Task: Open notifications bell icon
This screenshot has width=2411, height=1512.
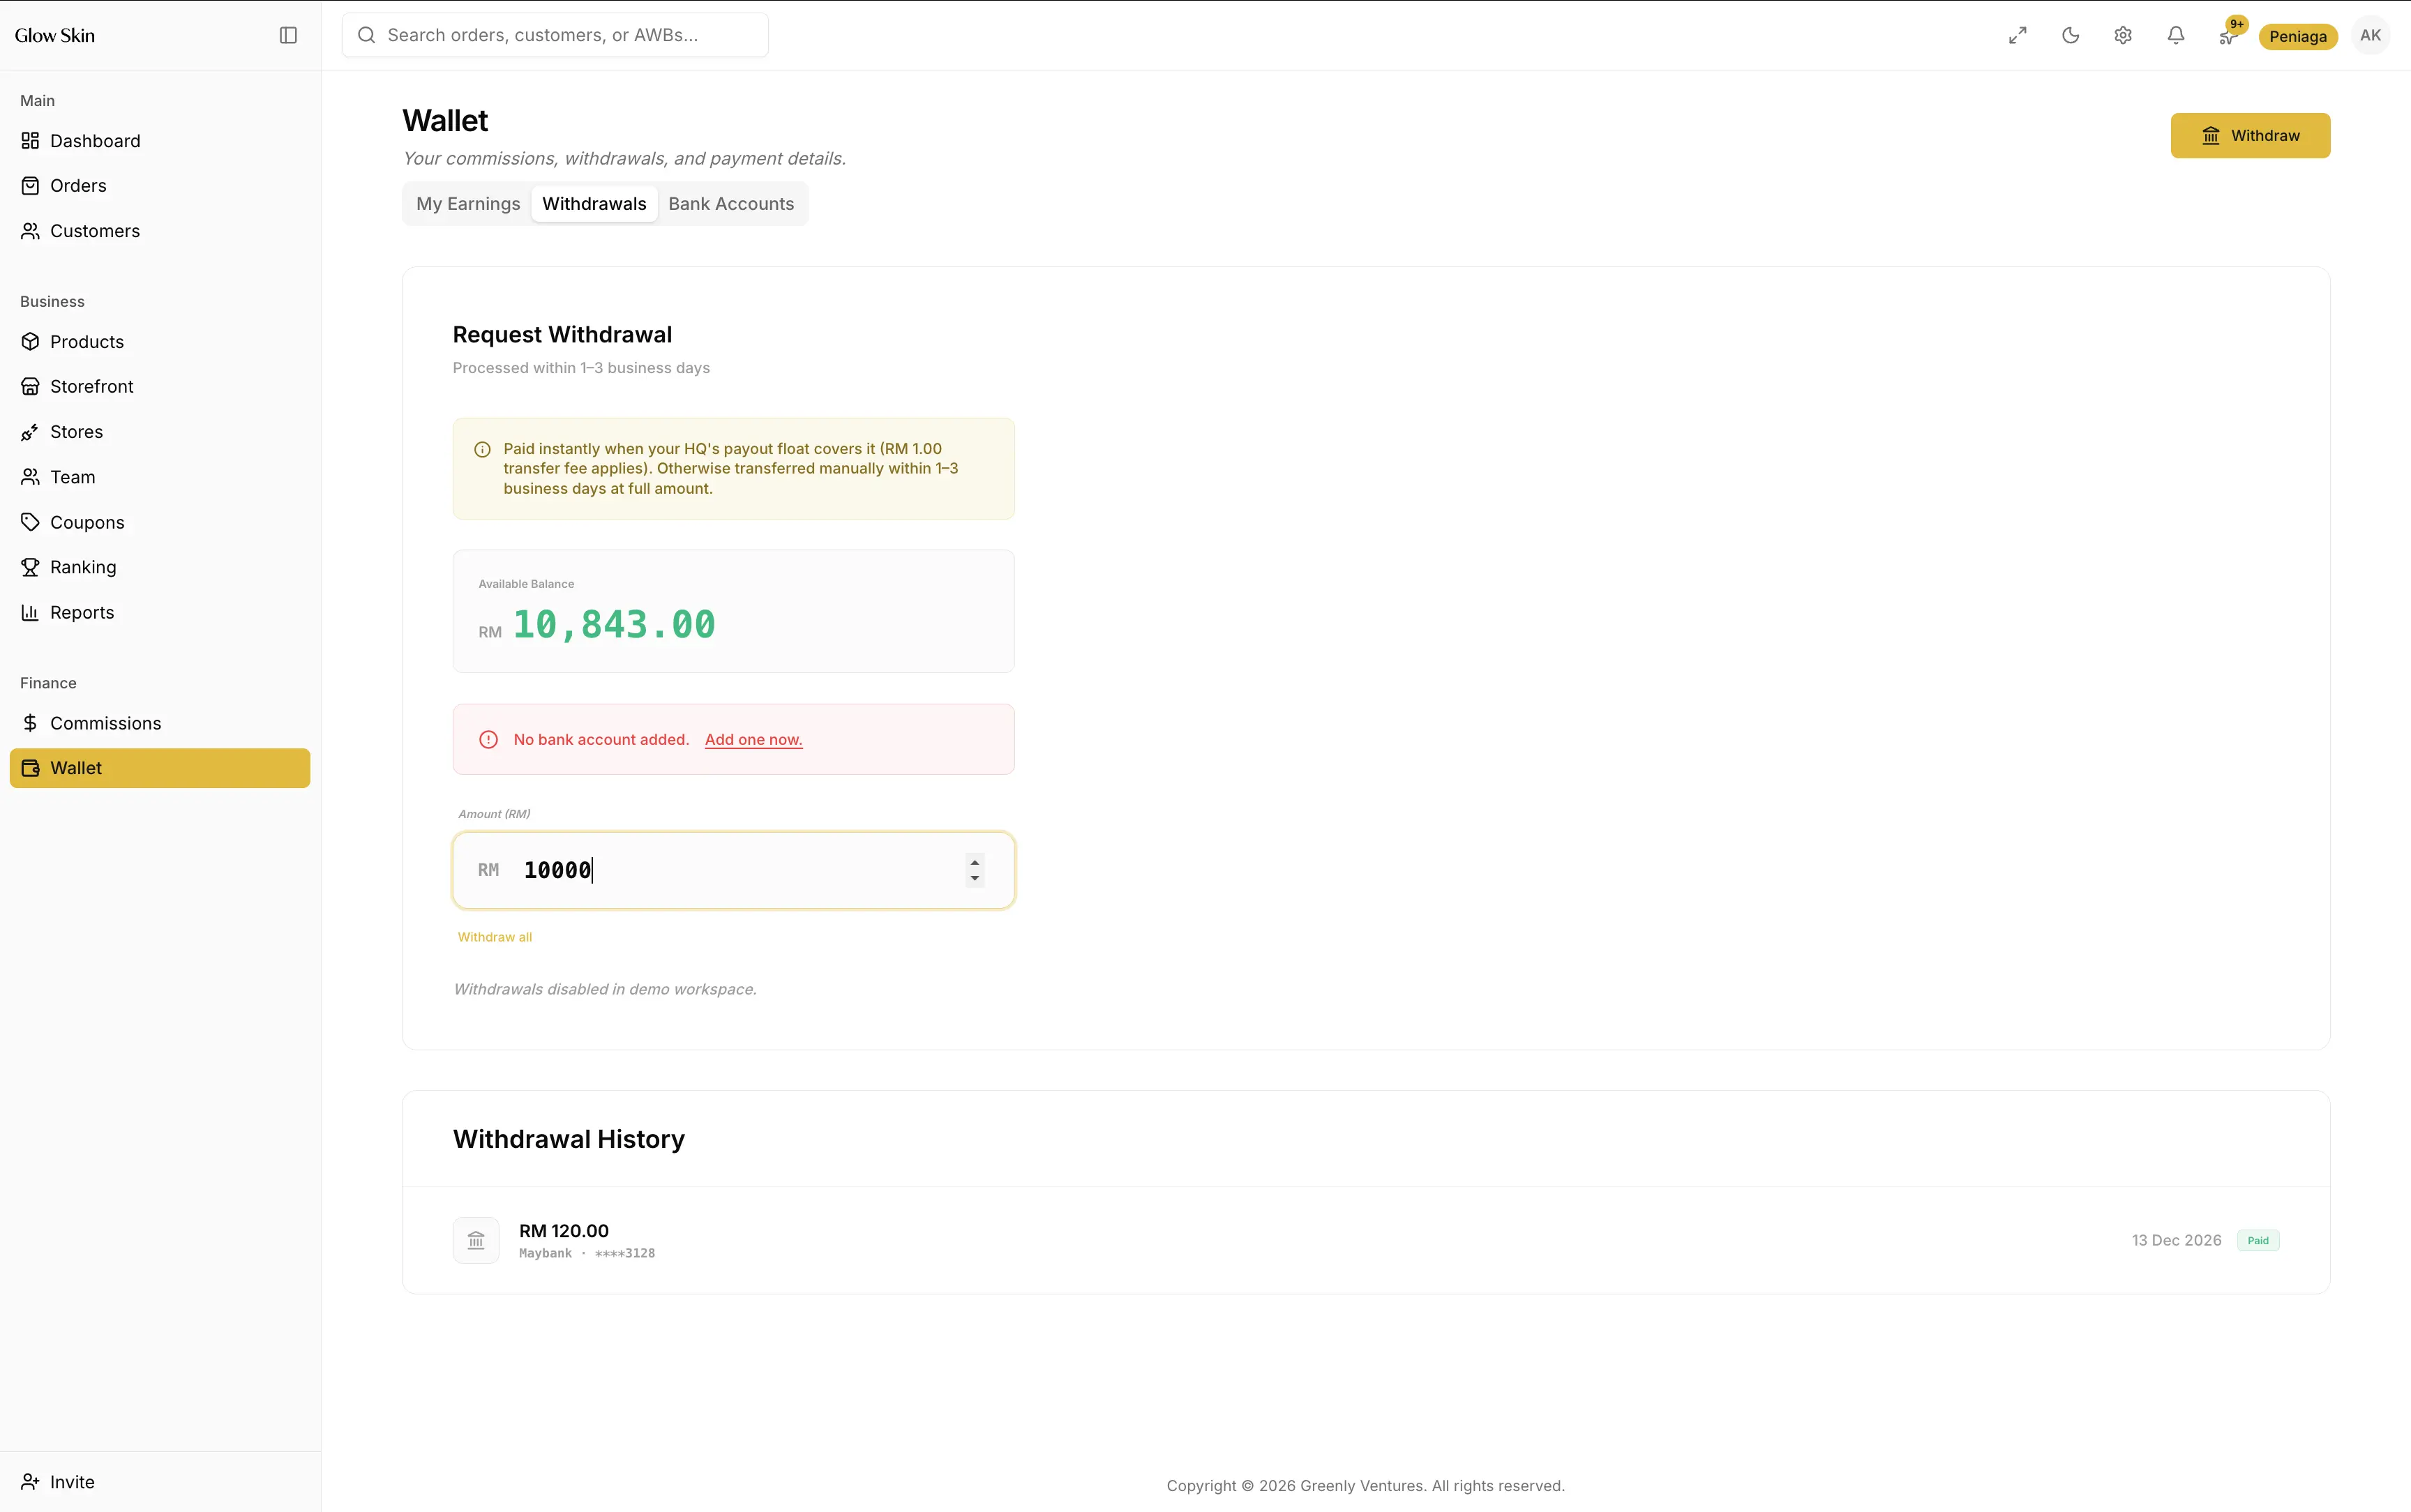Action: (x=2175, y=35)
